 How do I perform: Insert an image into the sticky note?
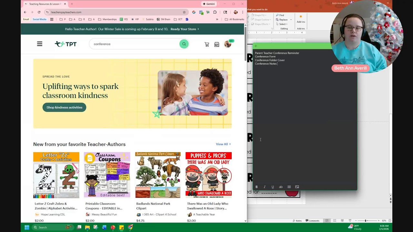coord(297,187)
